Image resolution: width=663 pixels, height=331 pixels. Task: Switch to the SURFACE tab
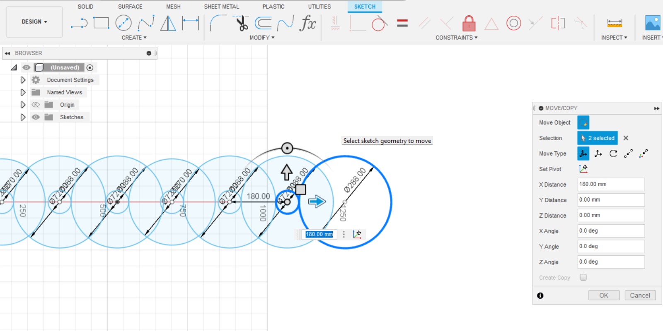tap(130, 7)
